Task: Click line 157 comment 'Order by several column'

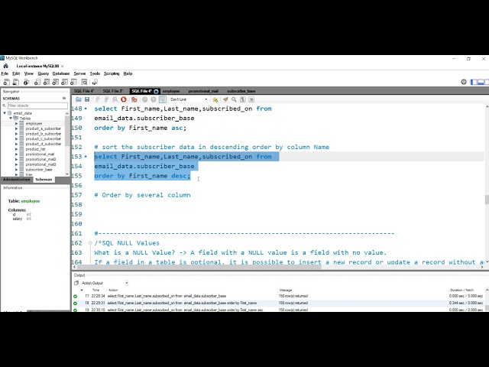Action: point(142,195)
